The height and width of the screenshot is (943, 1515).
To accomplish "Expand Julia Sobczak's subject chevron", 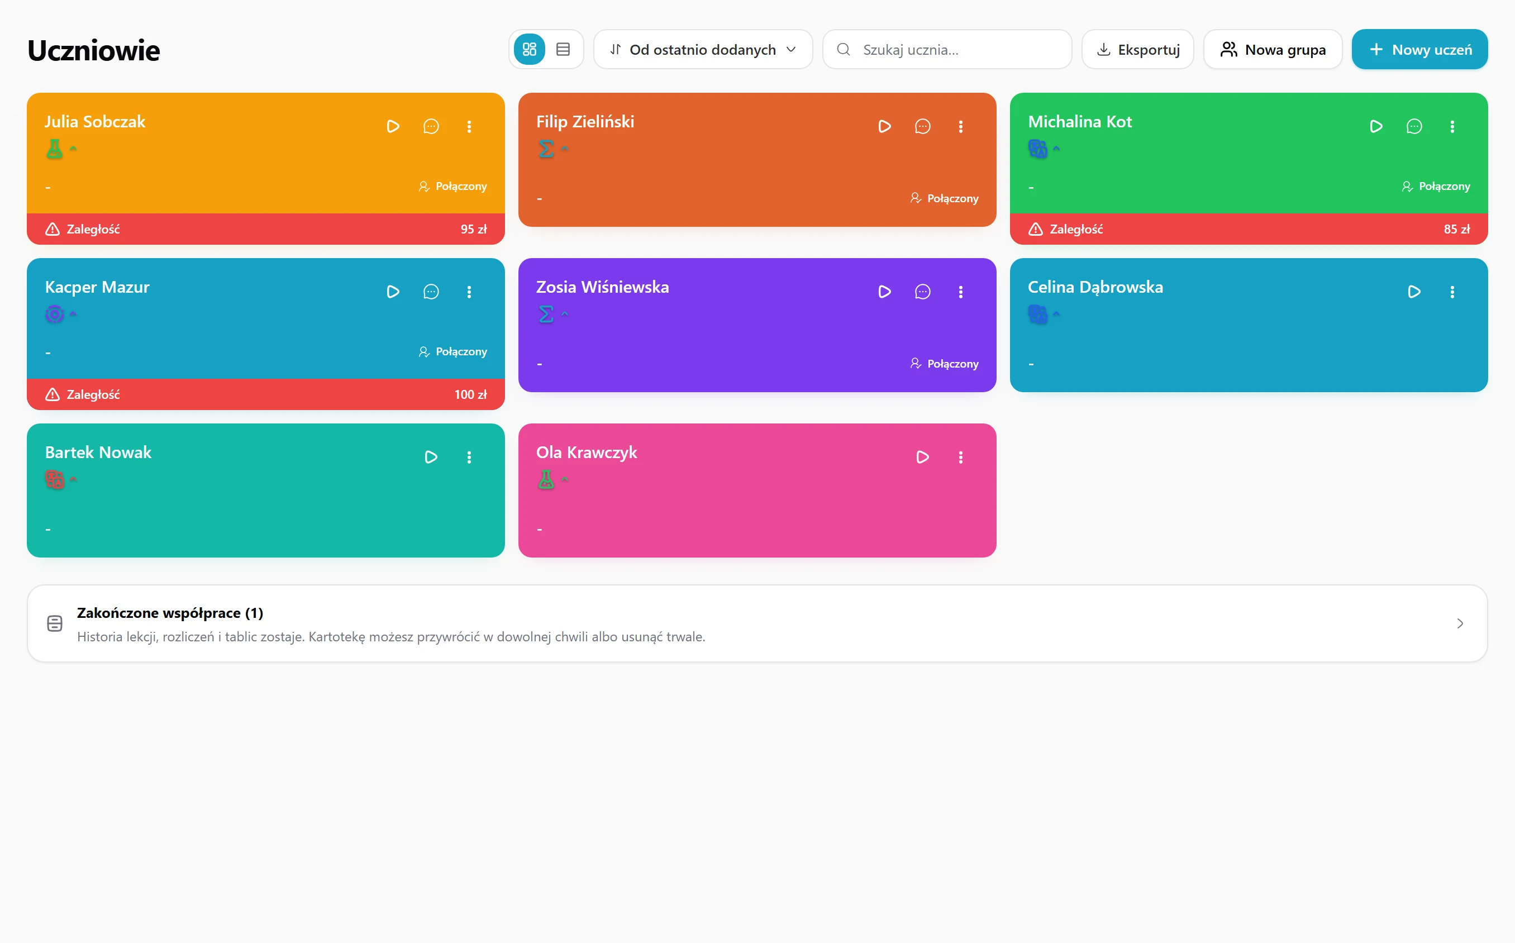I will pyautogui.click(x=73, y=149).
